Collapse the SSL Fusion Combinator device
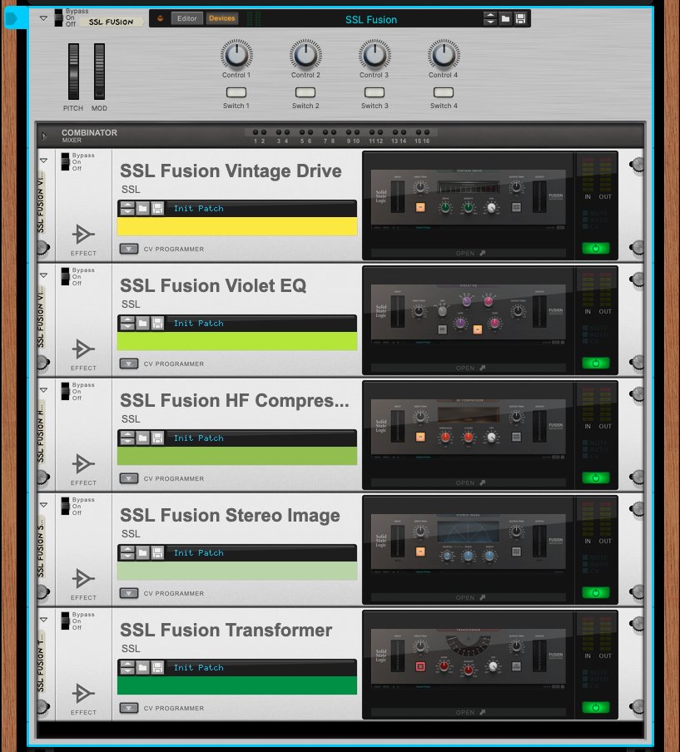Screen dimensions: 680x752 43,18
